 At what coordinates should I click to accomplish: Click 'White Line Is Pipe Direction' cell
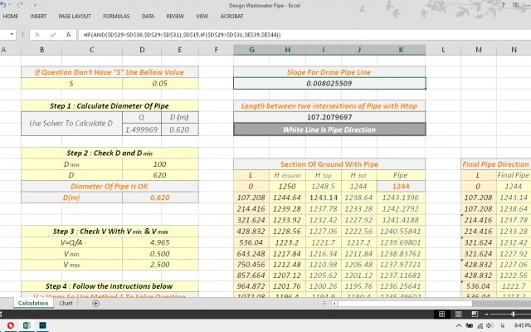[x=329, y=129]
